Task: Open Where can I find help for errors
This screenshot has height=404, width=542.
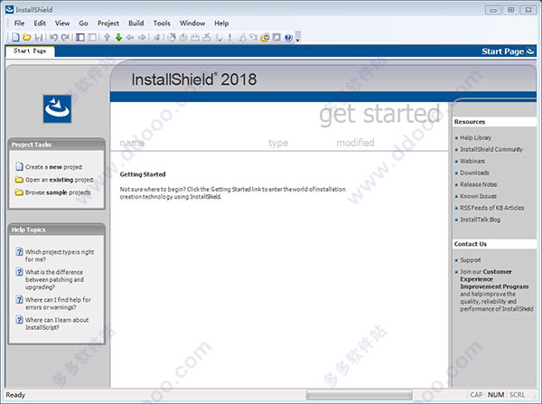Action: [58, 304]
